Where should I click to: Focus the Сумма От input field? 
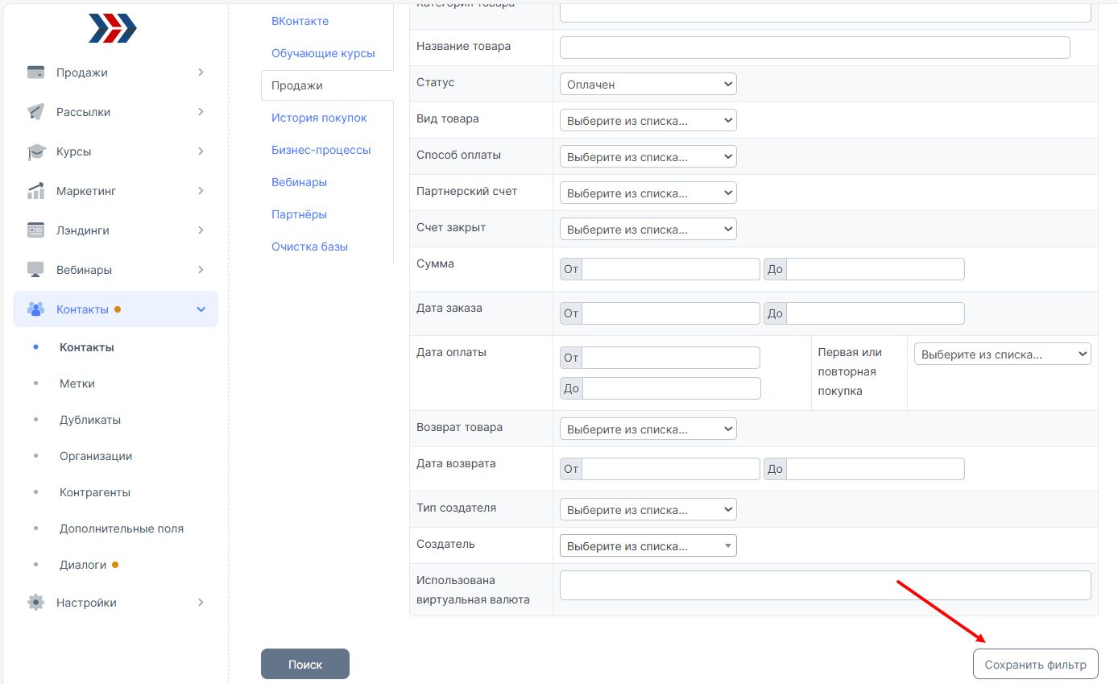(x=671, y=269)
